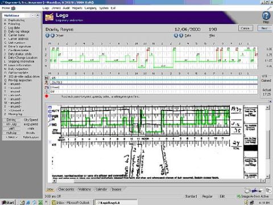Viewport: 273px width, 205px height.
Task: Go to next driver arrow
Action: click(52, 35)
